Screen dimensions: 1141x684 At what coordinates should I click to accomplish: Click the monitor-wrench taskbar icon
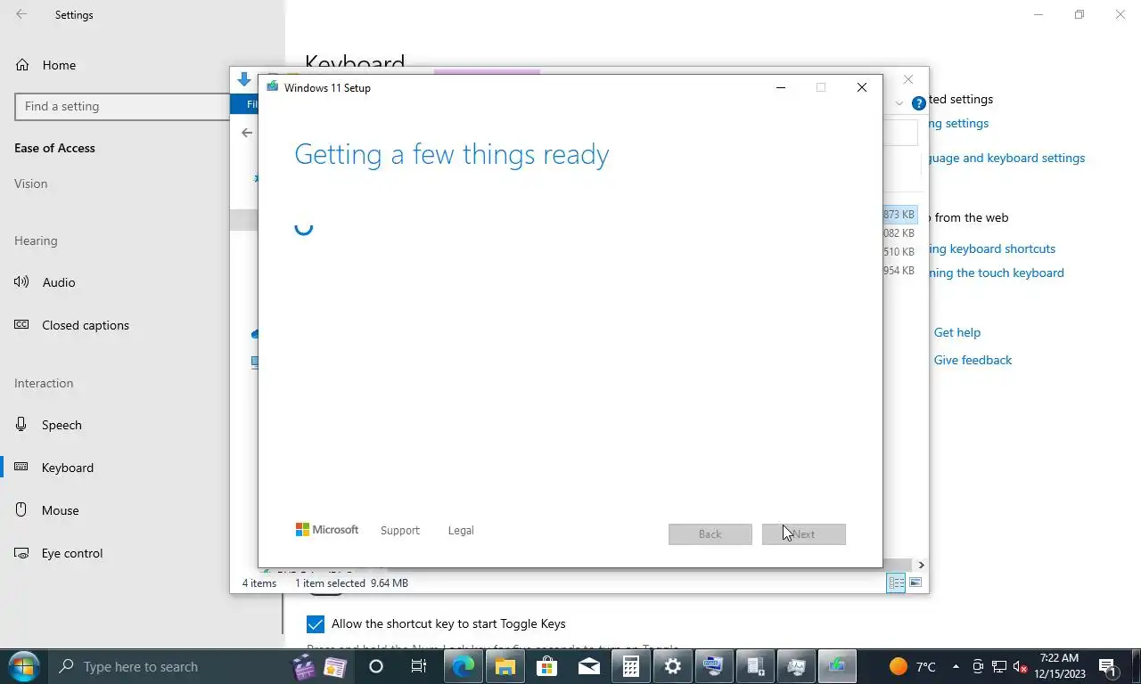pyautogui.click(x=796, y=666)
